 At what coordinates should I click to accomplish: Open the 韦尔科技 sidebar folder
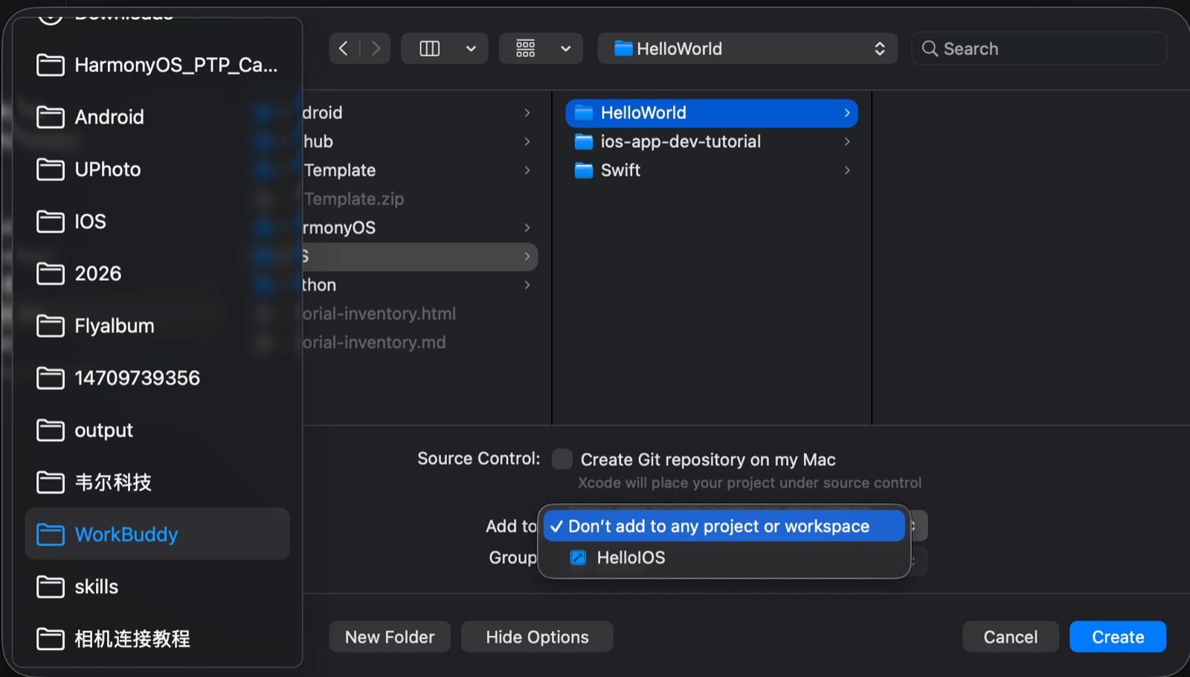coord(157,482)
